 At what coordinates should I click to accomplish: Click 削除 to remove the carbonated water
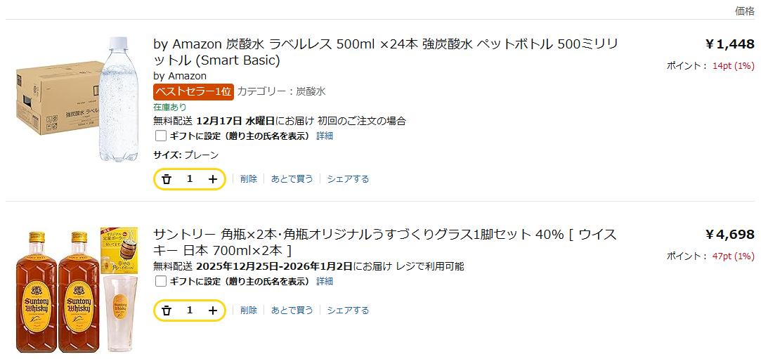click(249, 179)
